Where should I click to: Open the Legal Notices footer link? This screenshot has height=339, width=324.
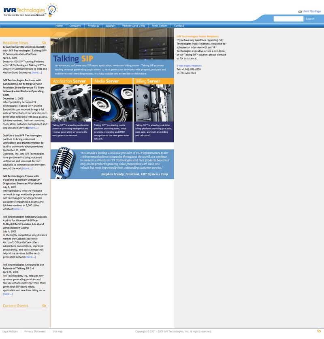[x=10, y=331]
